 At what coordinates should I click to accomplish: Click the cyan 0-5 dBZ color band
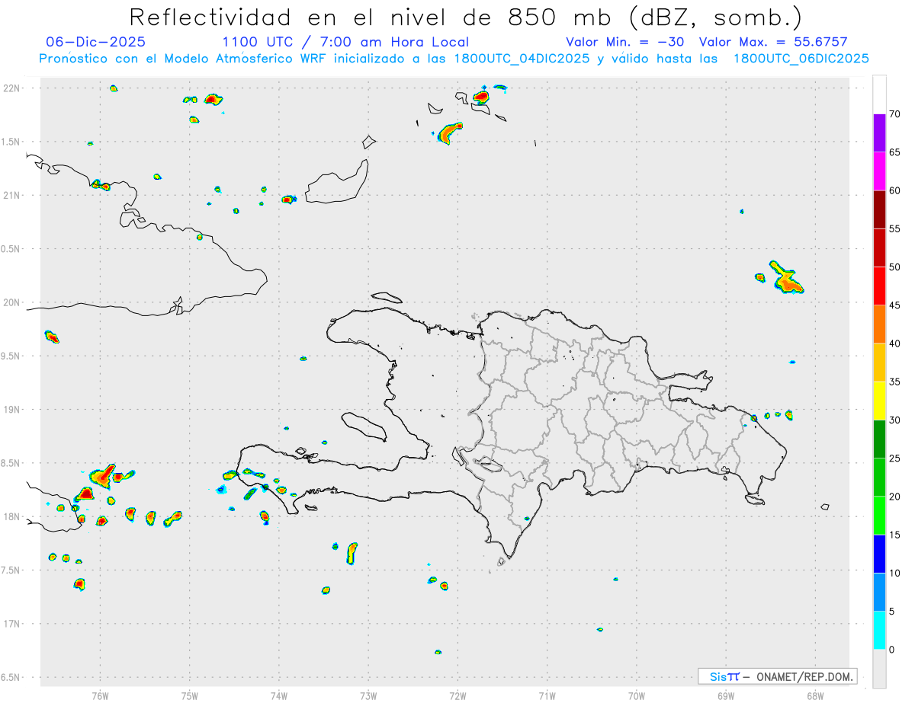point(879,631)
